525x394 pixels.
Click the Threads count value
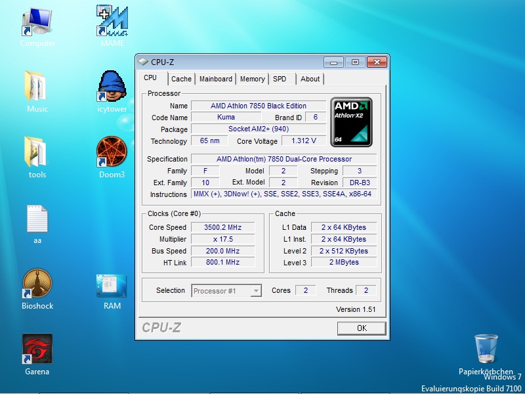pos(366,290)
